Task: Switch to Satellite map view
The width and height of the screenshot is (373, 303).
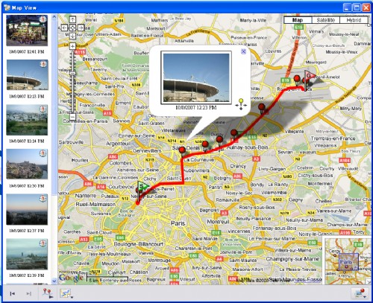Action: (326, 20)
